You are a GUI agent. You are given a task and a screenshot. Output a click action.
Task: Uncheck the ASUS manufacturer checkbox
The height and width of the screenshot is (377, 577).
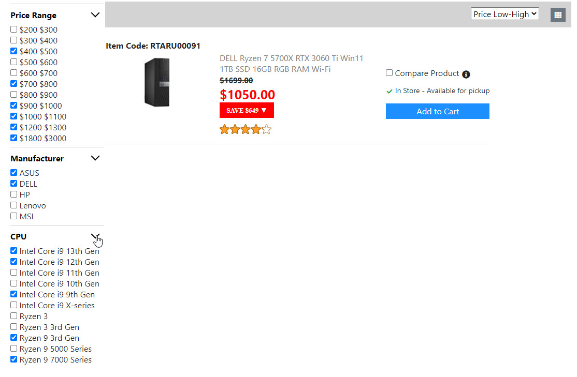coord(14,173)
